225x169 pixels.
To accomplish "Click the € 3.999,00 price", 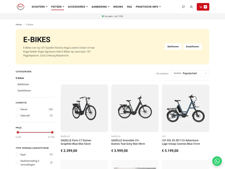I will point(120,151).
